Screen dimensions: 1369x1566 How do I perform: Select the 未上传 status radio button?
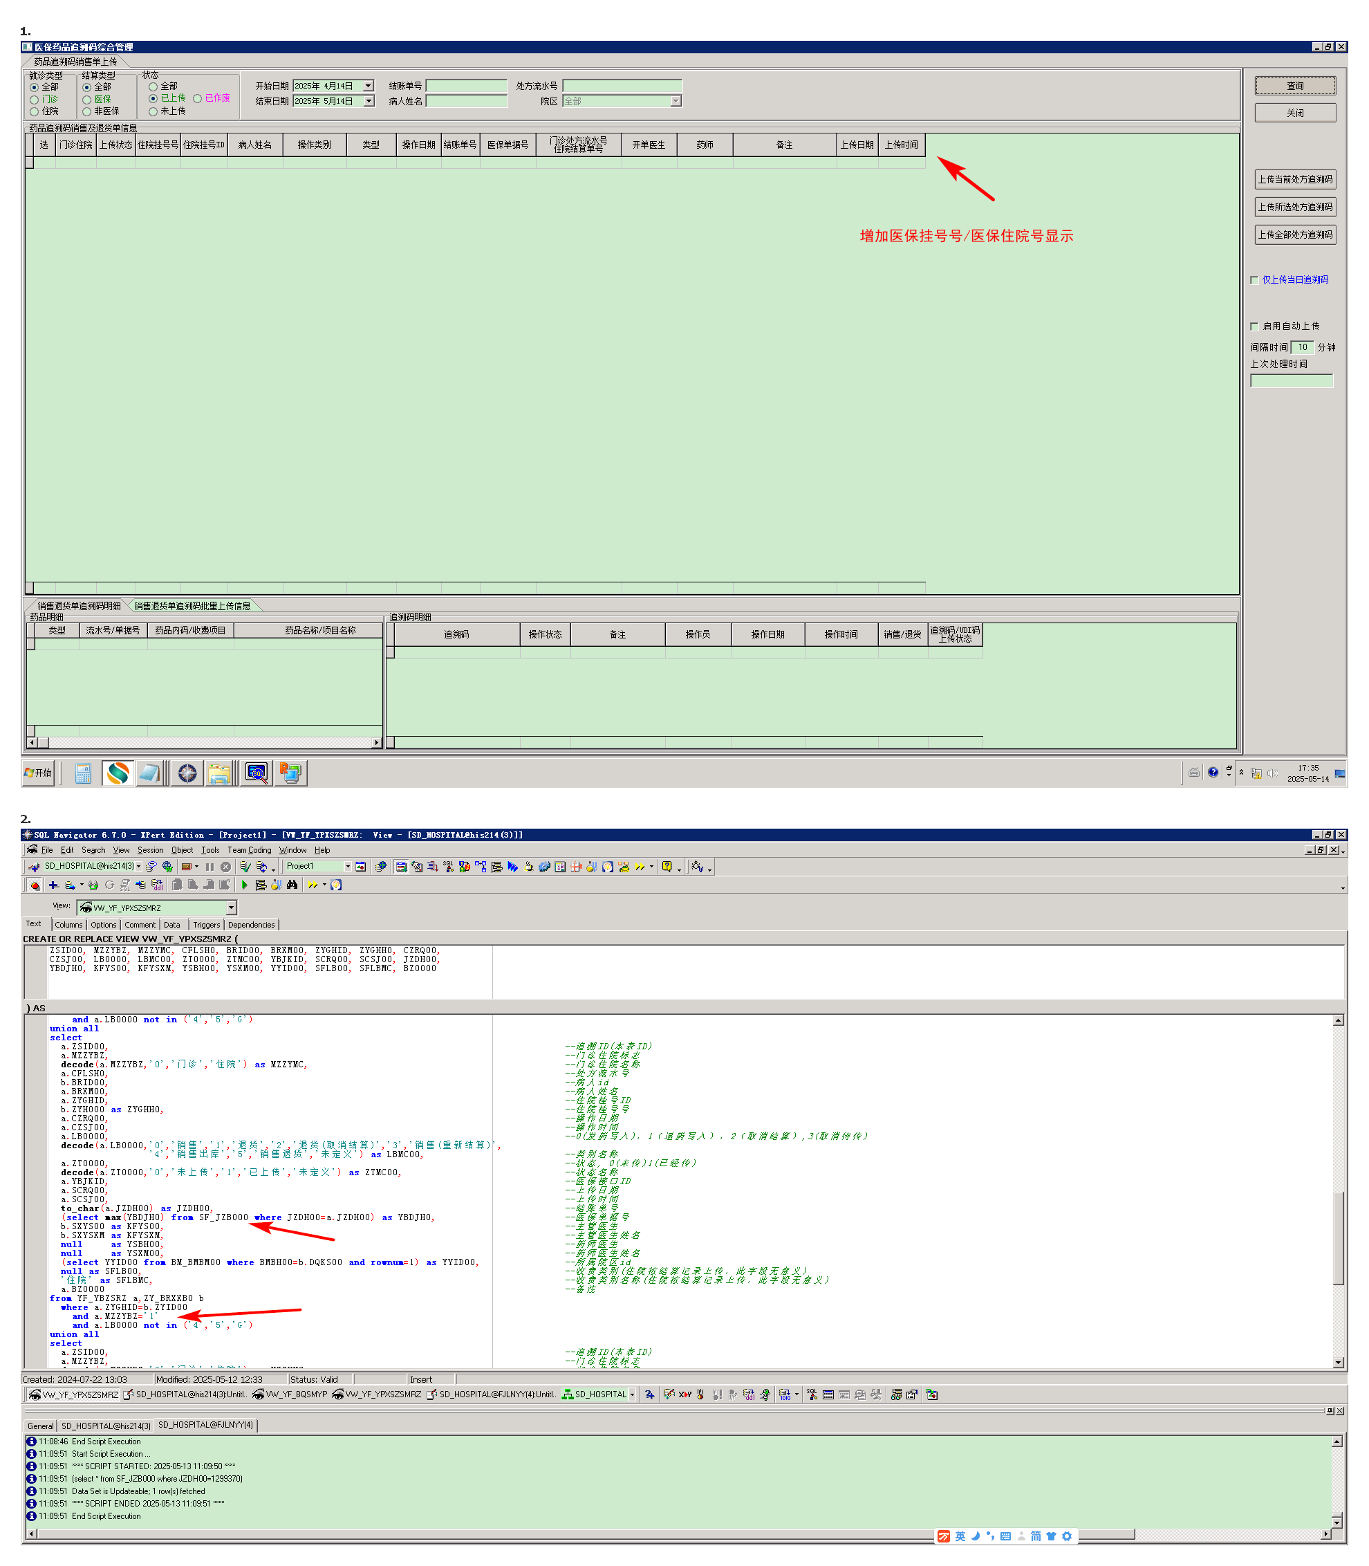153,111
